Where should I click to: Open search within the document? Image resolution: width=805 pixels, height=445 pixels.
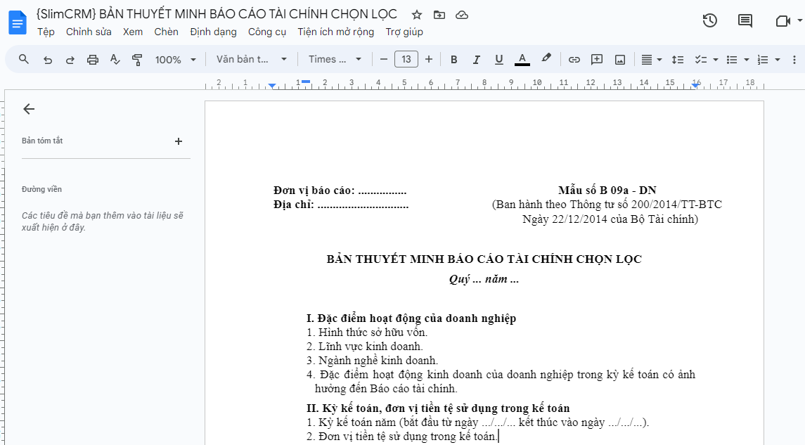point(23,59)
